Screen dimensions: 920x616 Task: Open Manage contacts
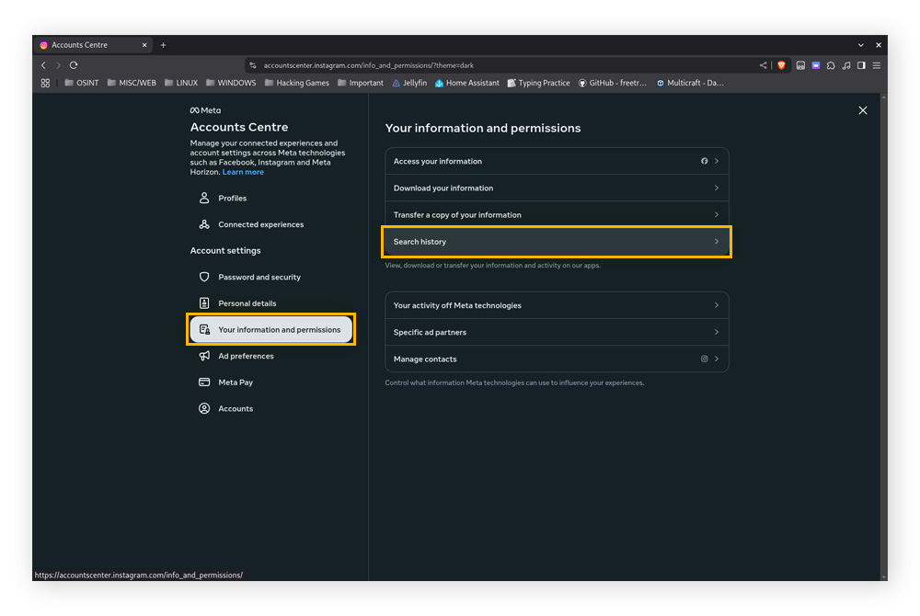pos(557,359)
